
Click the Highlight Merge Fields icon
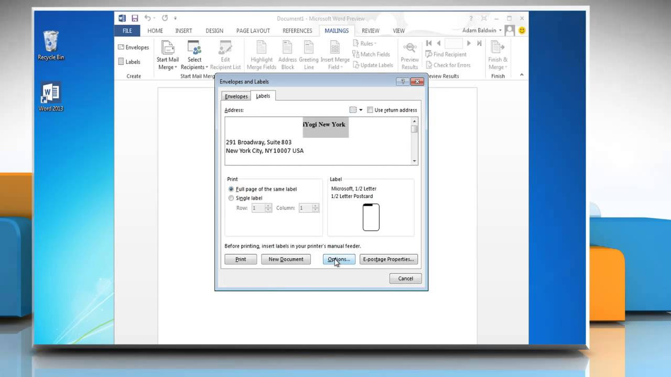coord(261,52)
